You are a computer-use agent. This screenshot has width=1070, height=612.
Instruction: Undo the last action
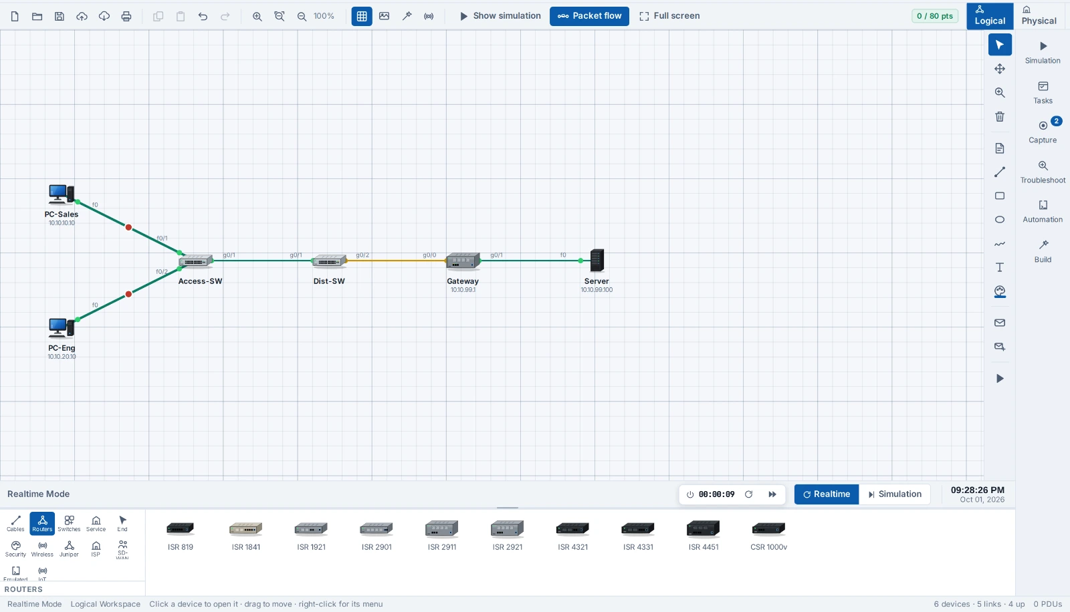203,16
